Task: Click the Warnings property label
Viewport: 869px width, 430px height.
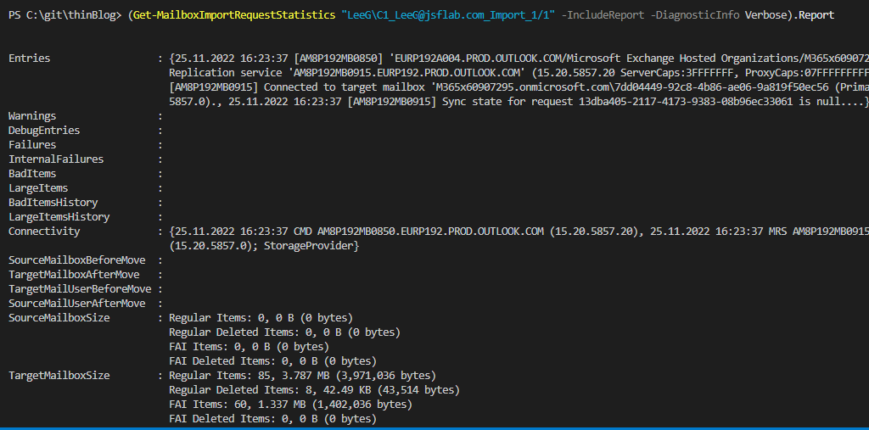Action: pyautogui.click(x=32, y=116)
